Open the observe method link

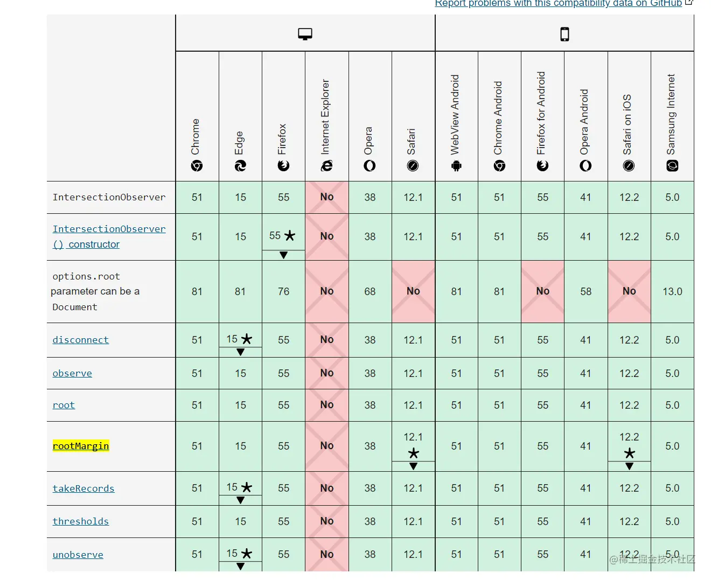pos(72,373)
